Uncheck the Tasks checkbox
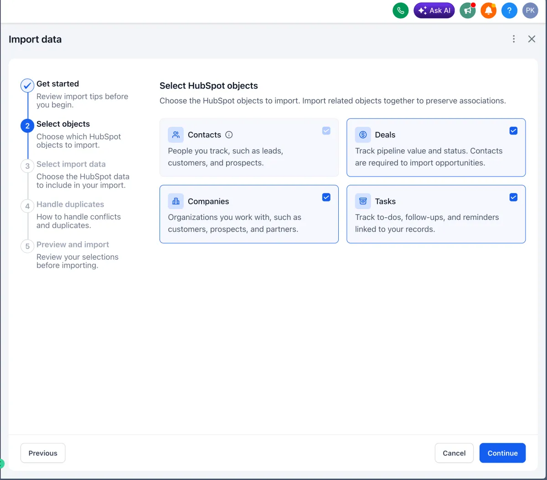 [513, 197]
